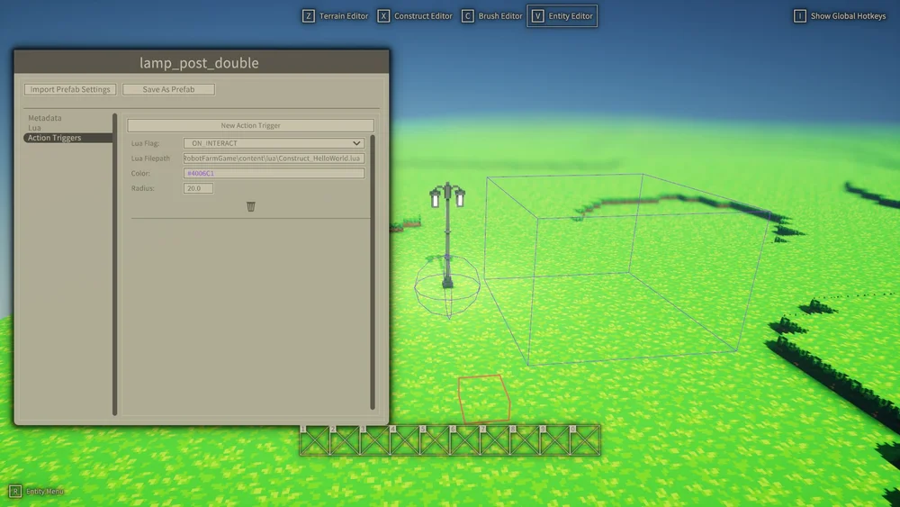Open the Entity Menu label
Viewport: 900px width, 507px height.
pyautogui.click(x=45, y=492)
